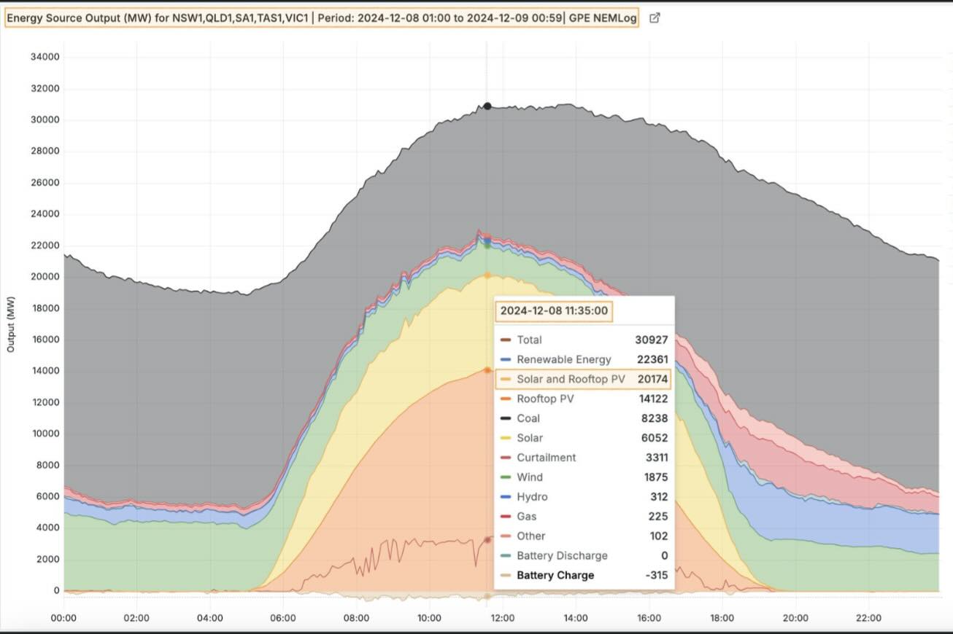This screenshot has width=953, height=634.
Task: Select the Renewable Energy row in tooltip
Action: [x=582, y=359]
